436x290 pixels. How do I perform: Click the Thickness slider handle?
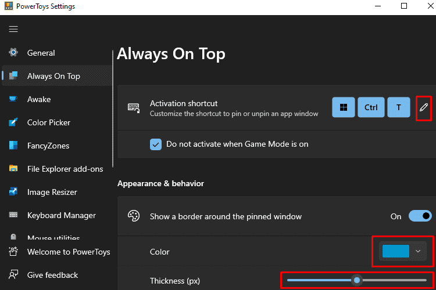(357, 280)
